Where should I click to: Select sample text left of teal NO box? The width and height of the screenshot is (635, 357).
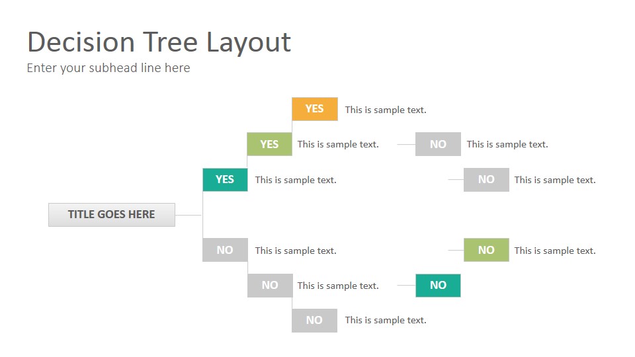point(338,286)
